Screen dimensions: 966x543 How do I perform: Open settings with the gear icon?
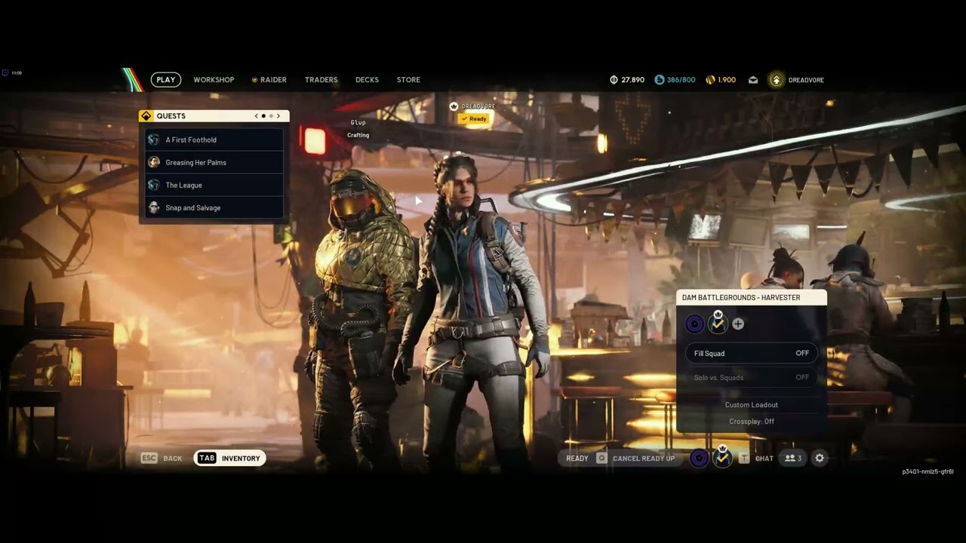[820, 458]
